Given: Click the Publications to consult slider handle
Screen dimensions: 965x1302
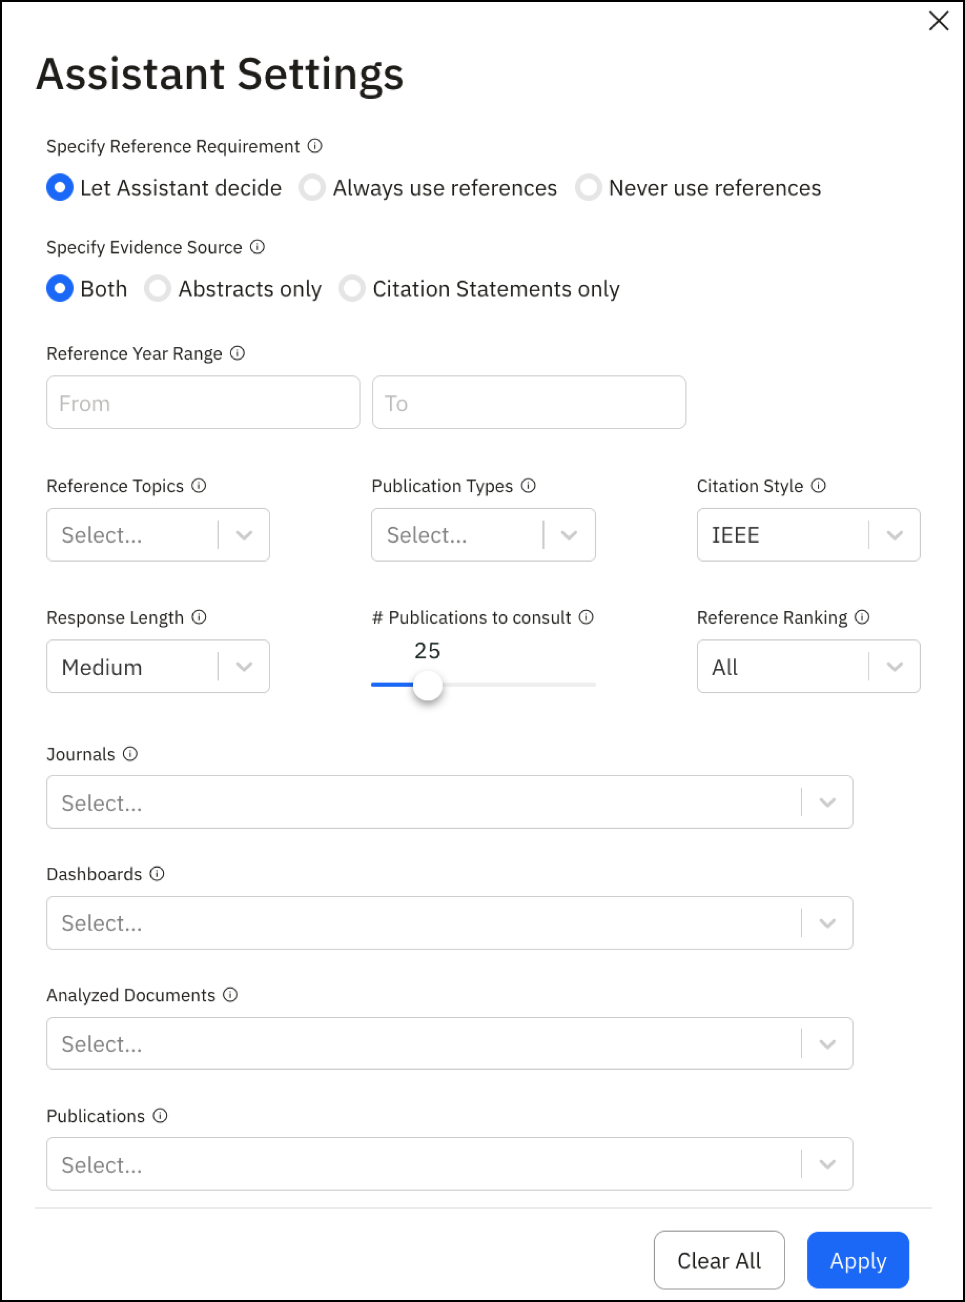Looking at the screenshot, I should pyautogui.click(x=427, y=685).
